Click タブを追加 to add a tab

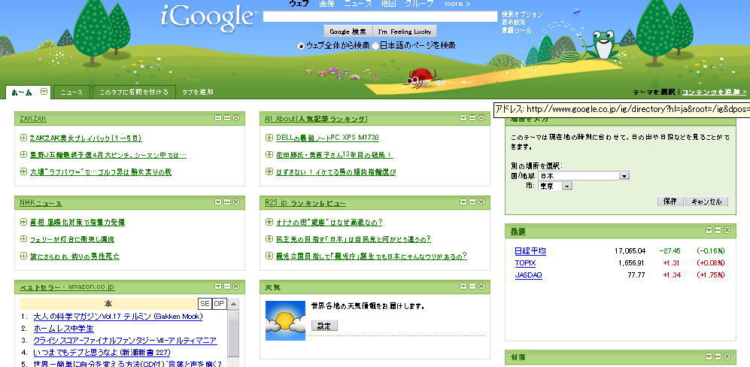198,93
